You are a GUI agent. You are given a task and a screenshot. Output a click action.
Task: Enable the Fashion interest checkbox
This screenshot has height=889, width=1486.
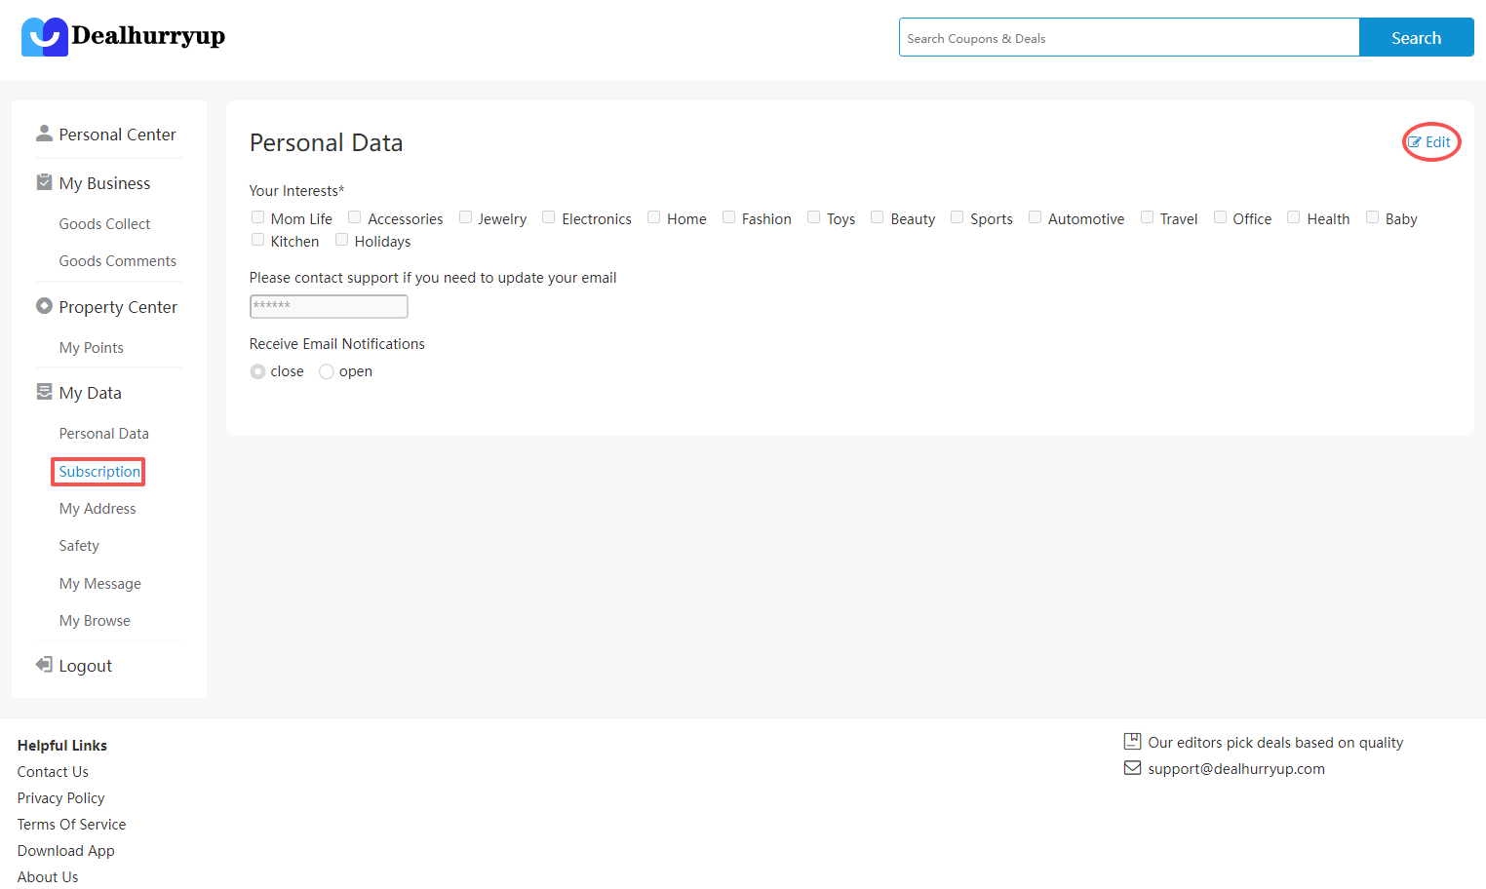click(728, 217)
